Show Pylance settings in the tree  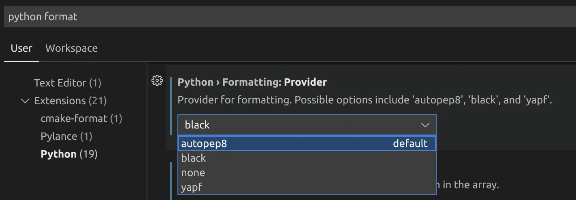coord(66,136)
